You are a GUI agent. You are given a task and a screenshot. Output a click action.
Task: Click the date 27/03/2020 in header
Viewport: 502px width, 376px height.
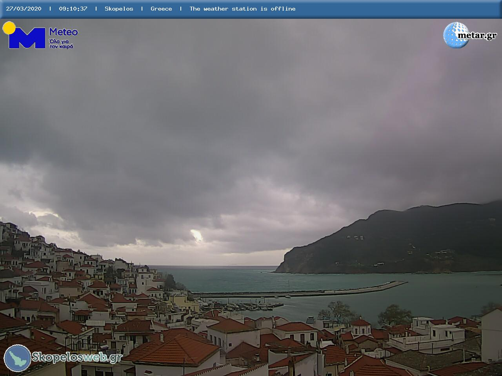click(24, 9)
